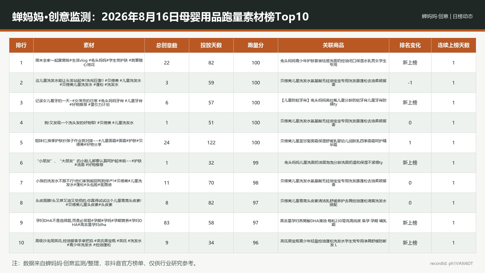Click 新上榜 in the rank 9 row
This screenshot has height=273, width=485.
[410, 223]
